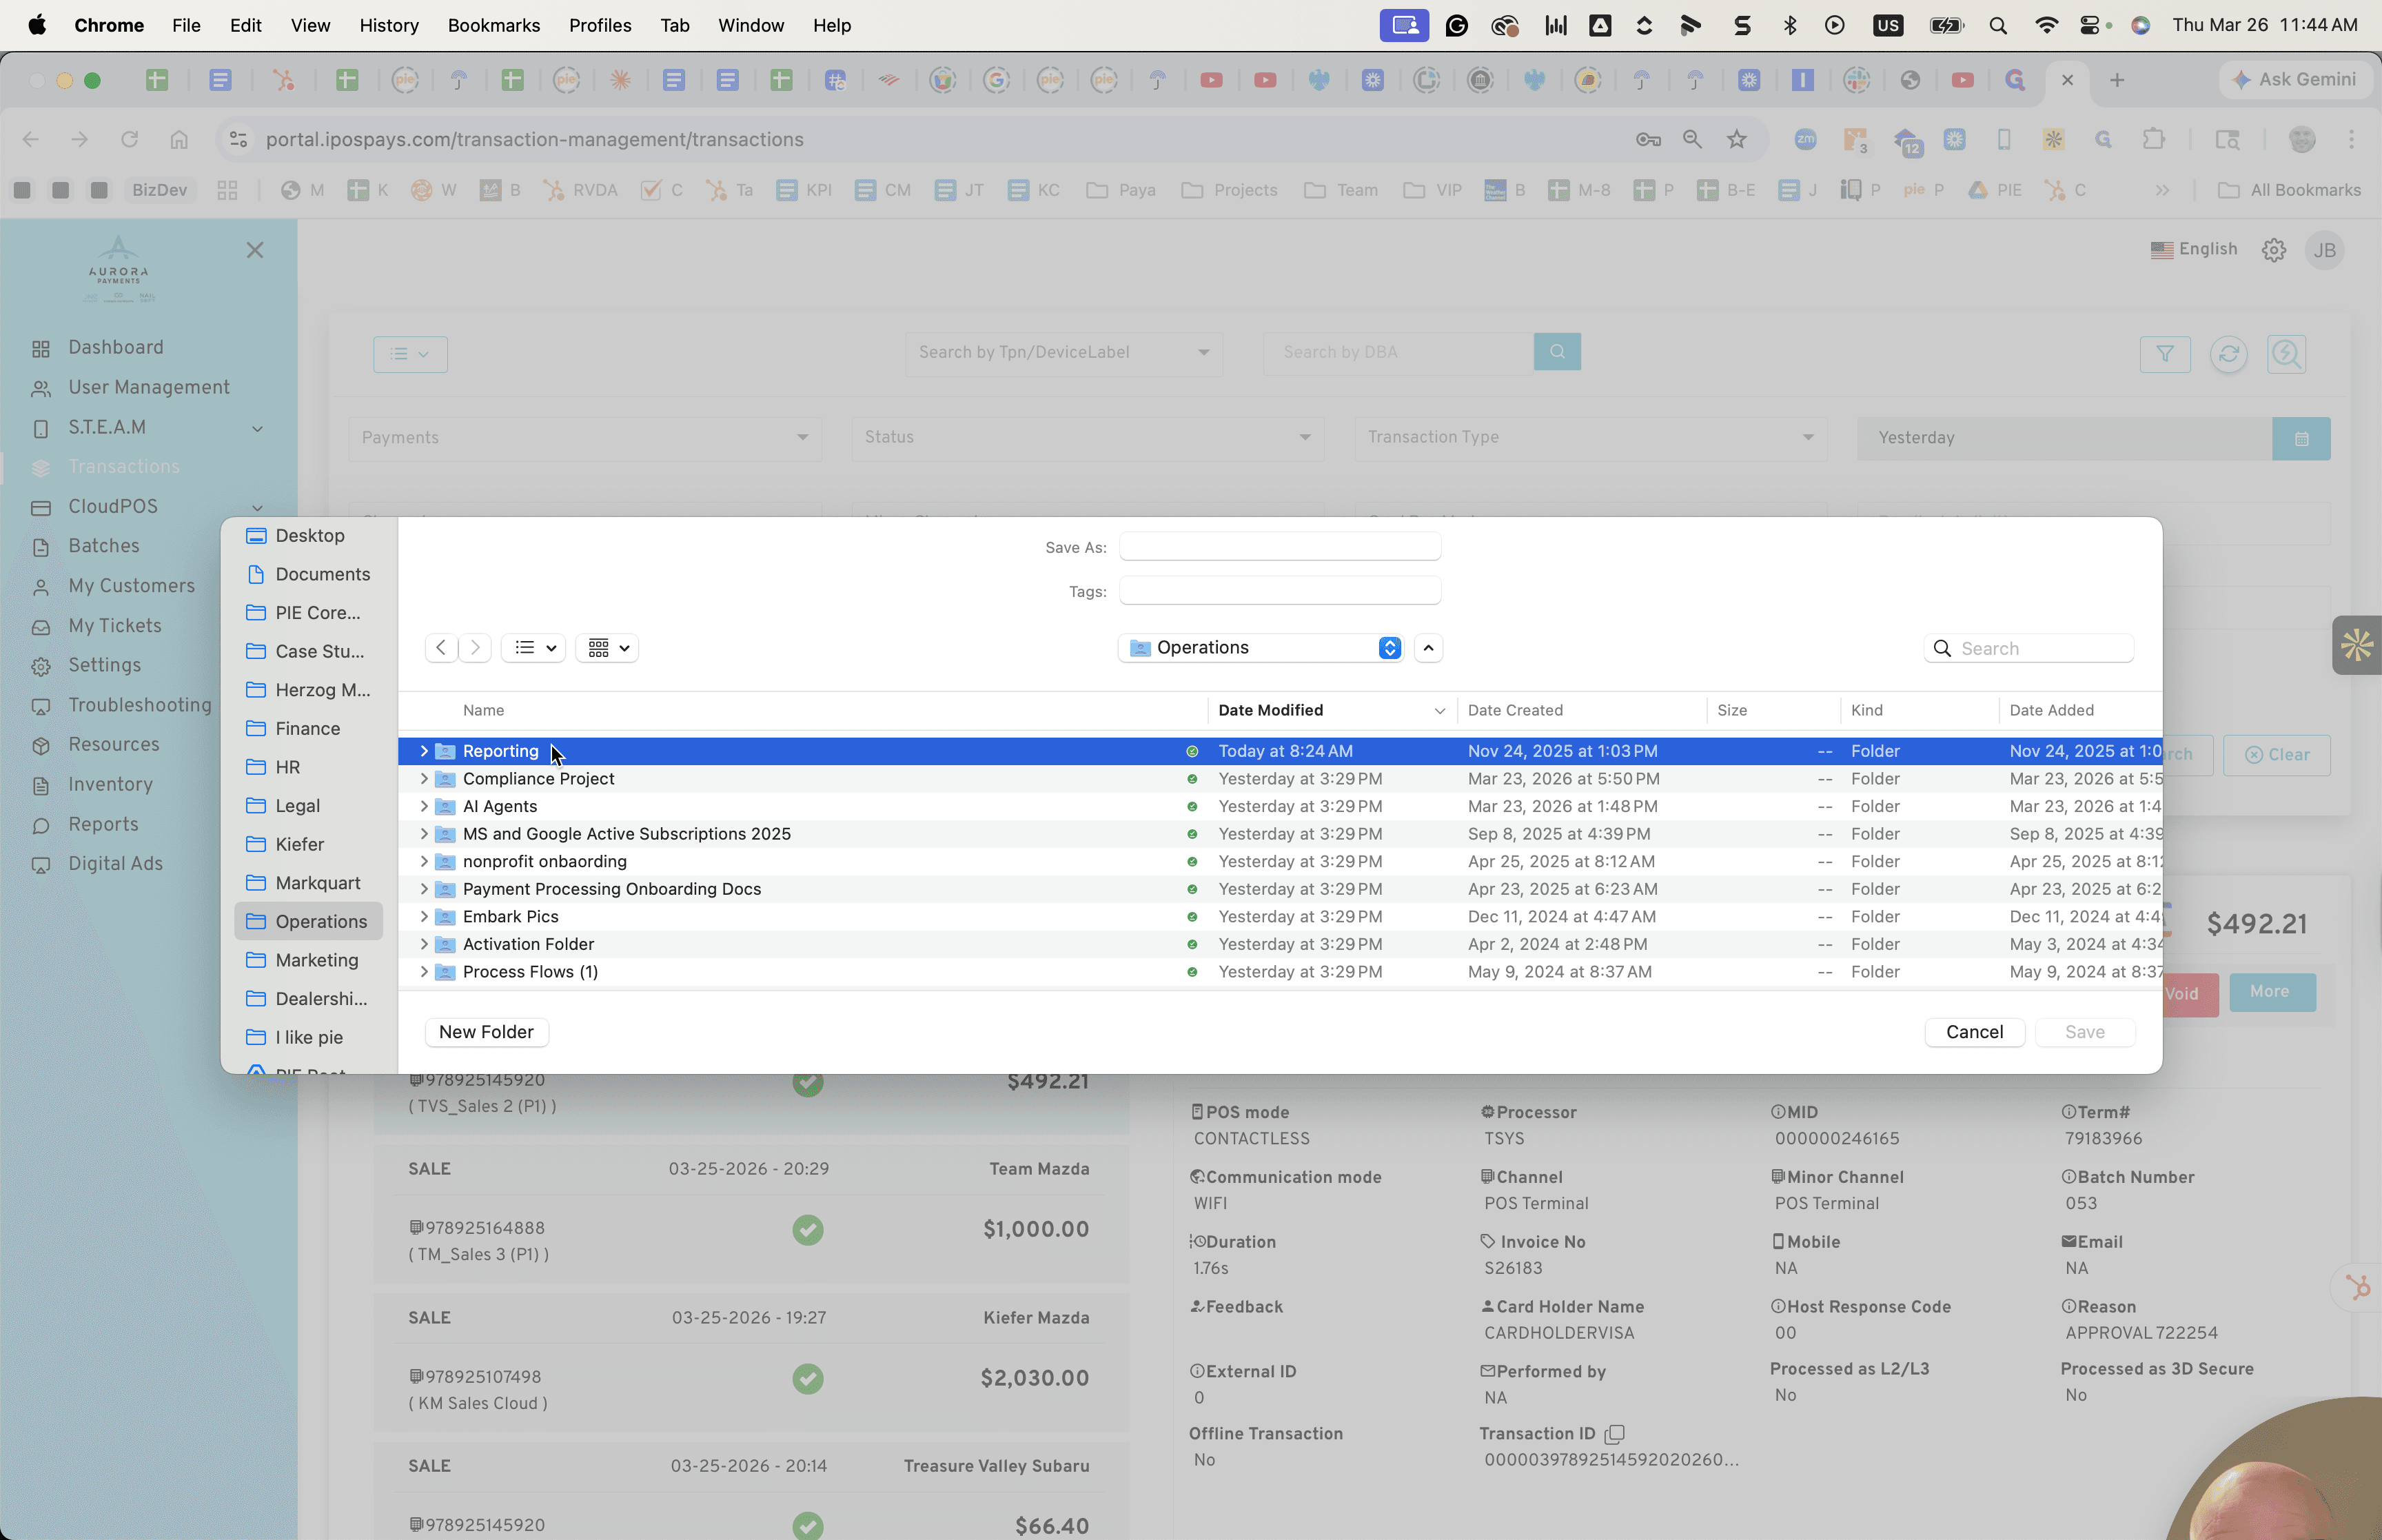Expand the Compliance Project folder arrow
Image resolution: width=2382 pixels, height=1540 pixels.
tap(424, 778)
